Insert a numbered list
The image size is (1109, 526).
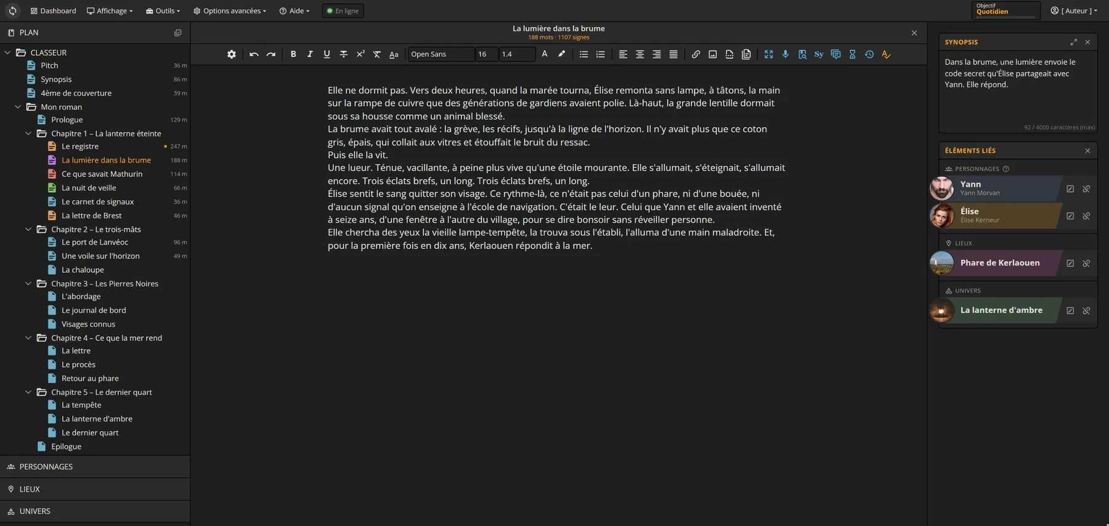coord(601,54)
